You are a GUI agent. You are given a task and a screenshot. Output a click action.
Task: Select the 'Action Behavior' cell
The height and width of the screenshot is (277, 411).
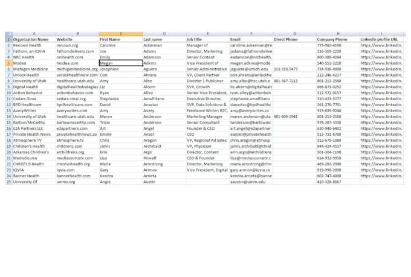[x=34, y=93]
